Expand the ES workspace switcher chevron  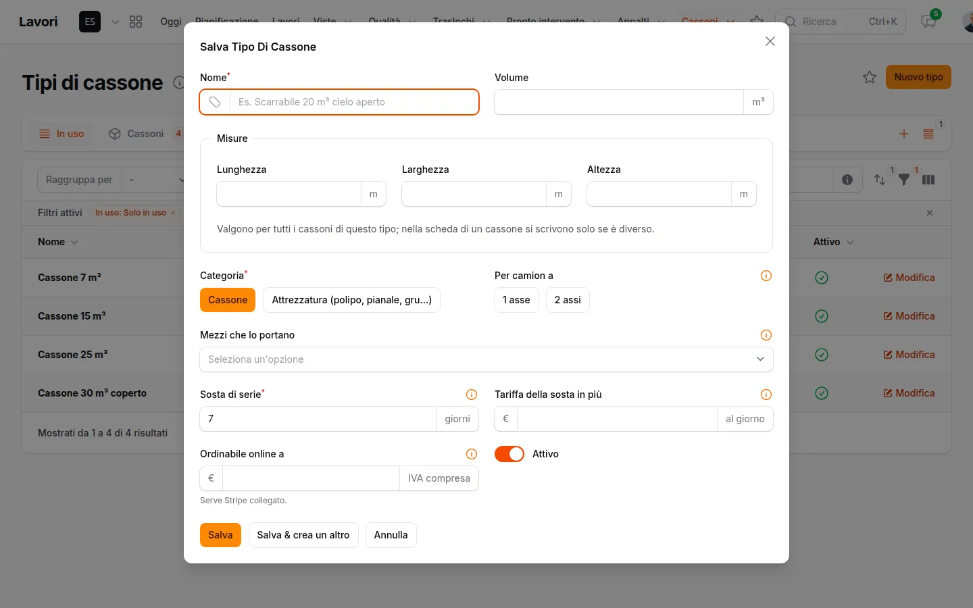(116, 22)
